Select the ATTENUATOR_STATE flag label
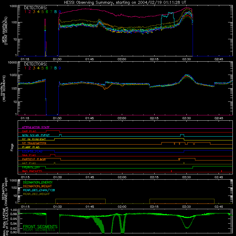236x236 pixels. pyautogui.click(x=36, y=127)
